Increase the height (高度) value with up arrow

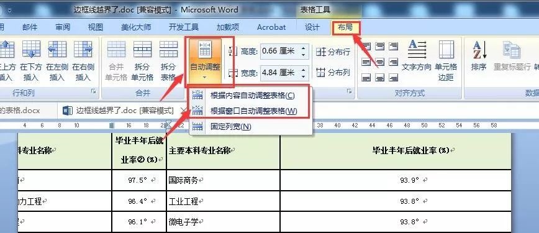pos(303,48)
